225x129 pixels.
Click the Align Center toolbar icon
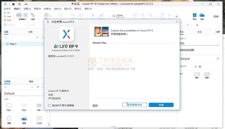coord(142,15)
